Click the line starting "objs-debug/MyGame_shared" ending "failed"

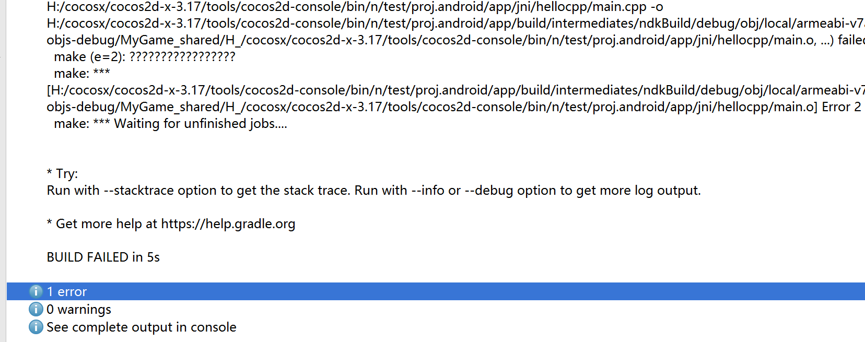pyautogui.click(x=454, y=40)
